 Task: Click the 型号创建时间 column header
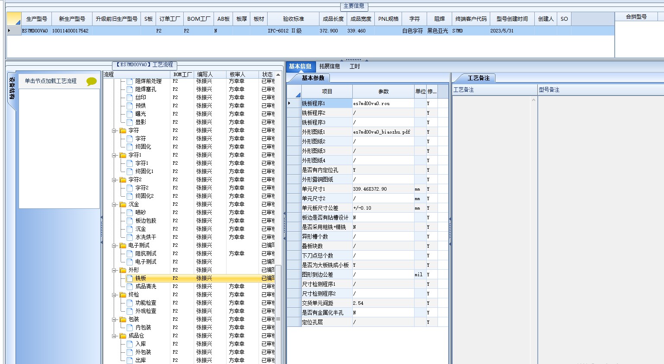pos(512,19)
